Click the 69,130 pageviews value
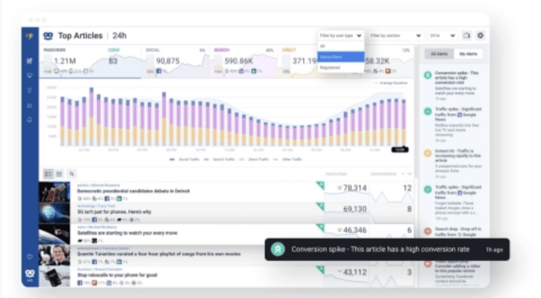Image resolution: width=541 pixels, height=298 pixels. (x=354, y=209)
